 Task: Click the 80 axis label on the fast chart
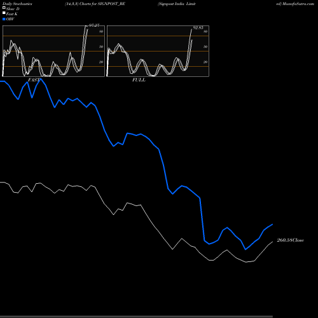(101, 31)
